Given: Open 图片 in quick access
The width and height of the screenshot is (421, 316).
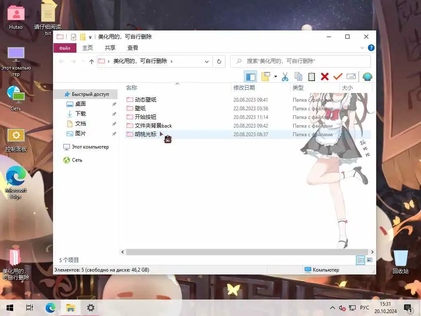Looking at the screenshot, I should pos(80,134).
